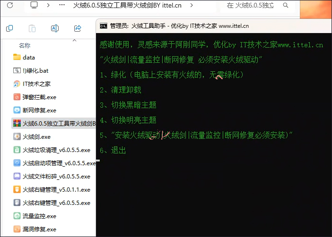Click the magnifier search icon

pyautogui.click(x=286, y=5)
